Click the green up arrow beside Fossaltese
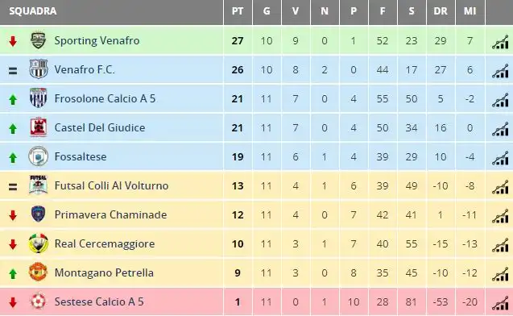 tap(13, 157)
